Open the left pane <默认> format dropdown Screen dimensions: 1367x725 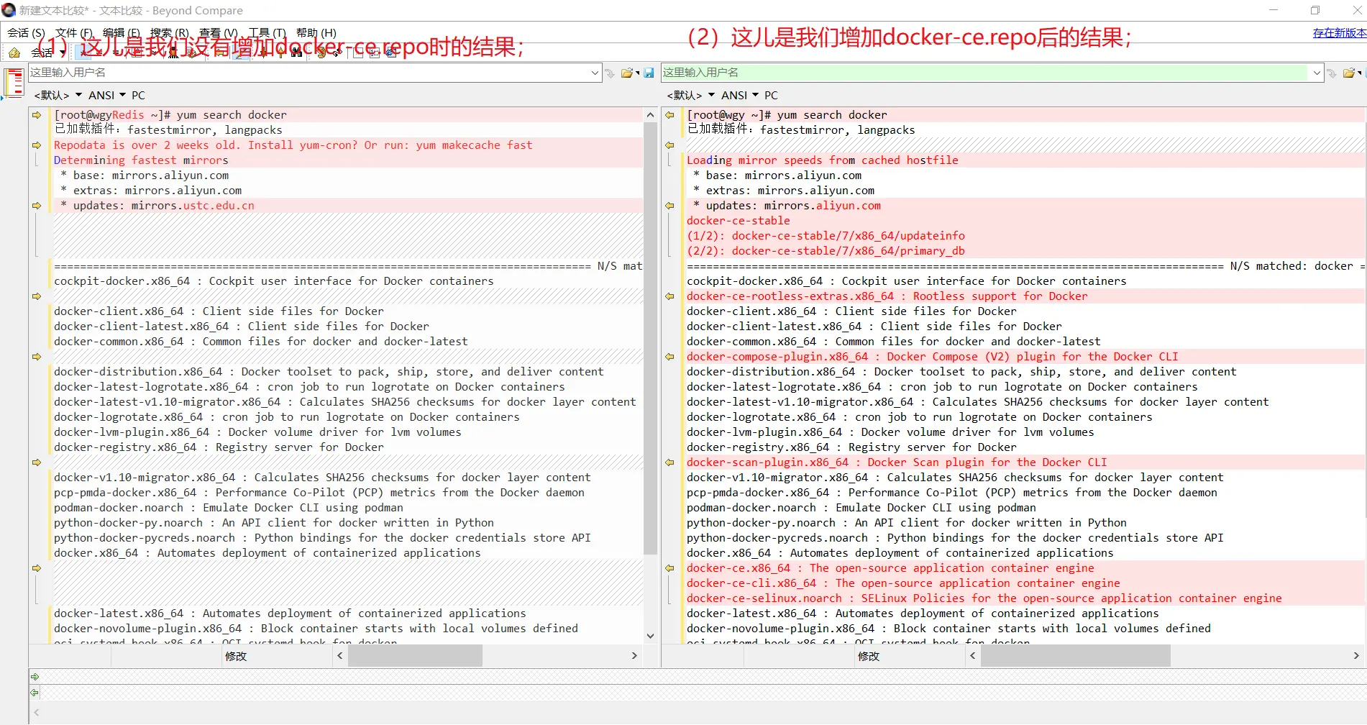point(58,95)
